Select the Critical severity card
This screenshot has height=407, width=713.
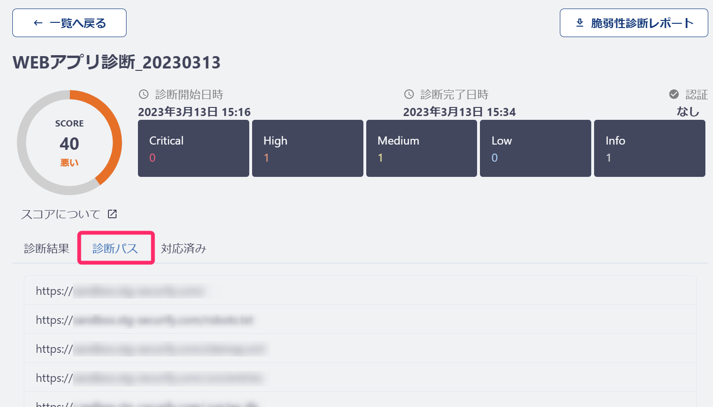coord(194,148)
